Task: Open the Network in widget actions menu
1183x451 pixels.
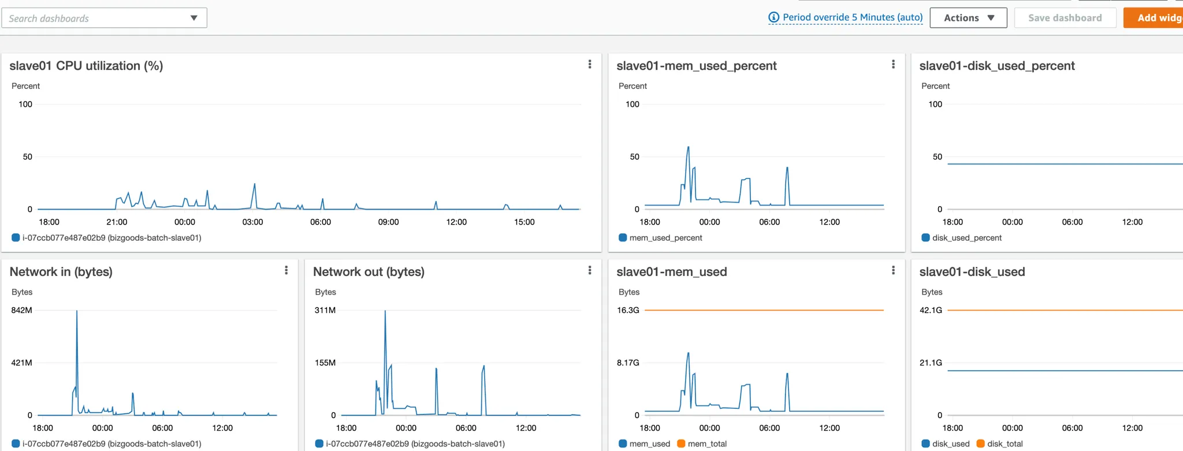Action: pos(286,270)
